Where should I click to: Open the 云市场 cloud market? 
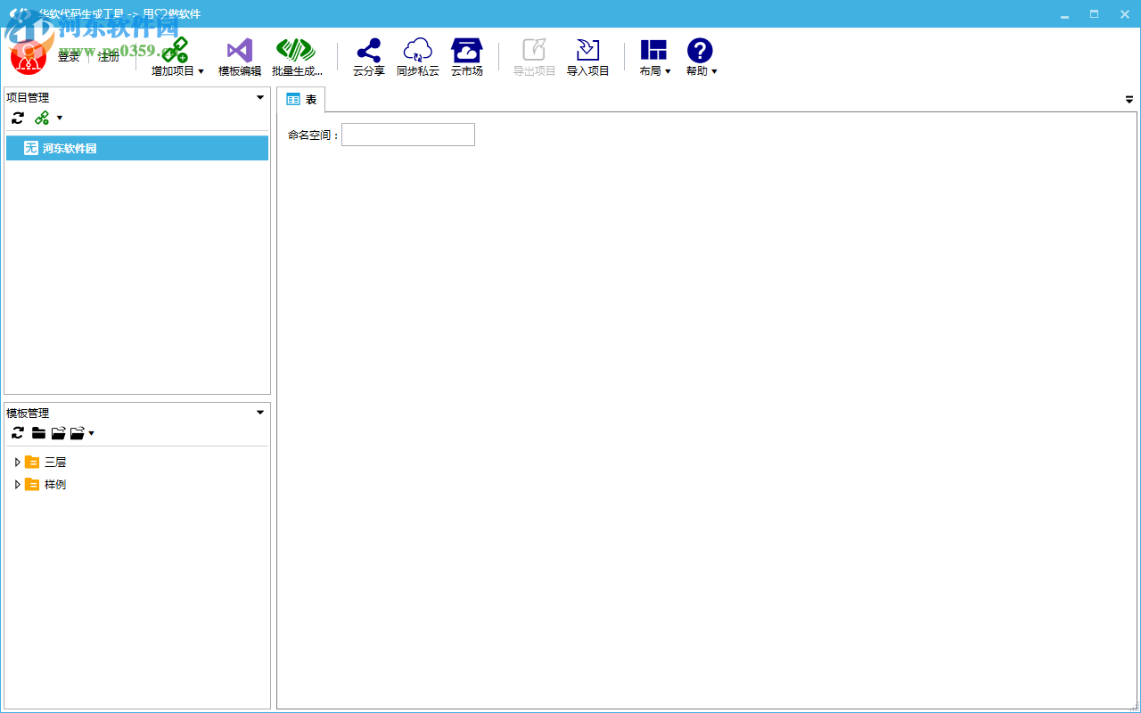pos(467,58)
